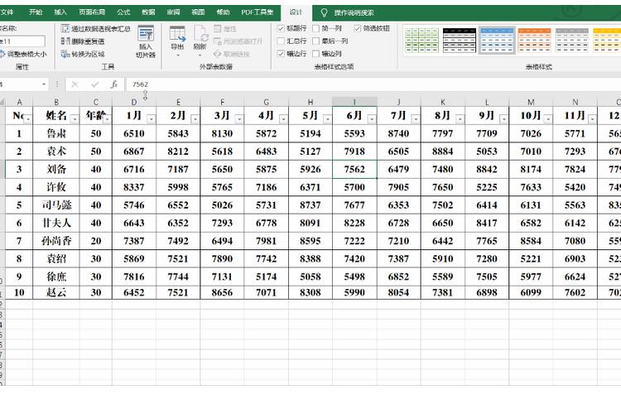This screenshot has width=621, height=414.
Task: Click the lightbulb 操作说明搜索 search
Action: (347, 12)
